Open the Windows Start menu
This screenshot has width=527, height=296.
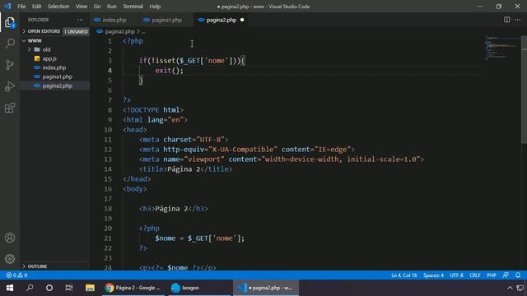pos(10,288)
